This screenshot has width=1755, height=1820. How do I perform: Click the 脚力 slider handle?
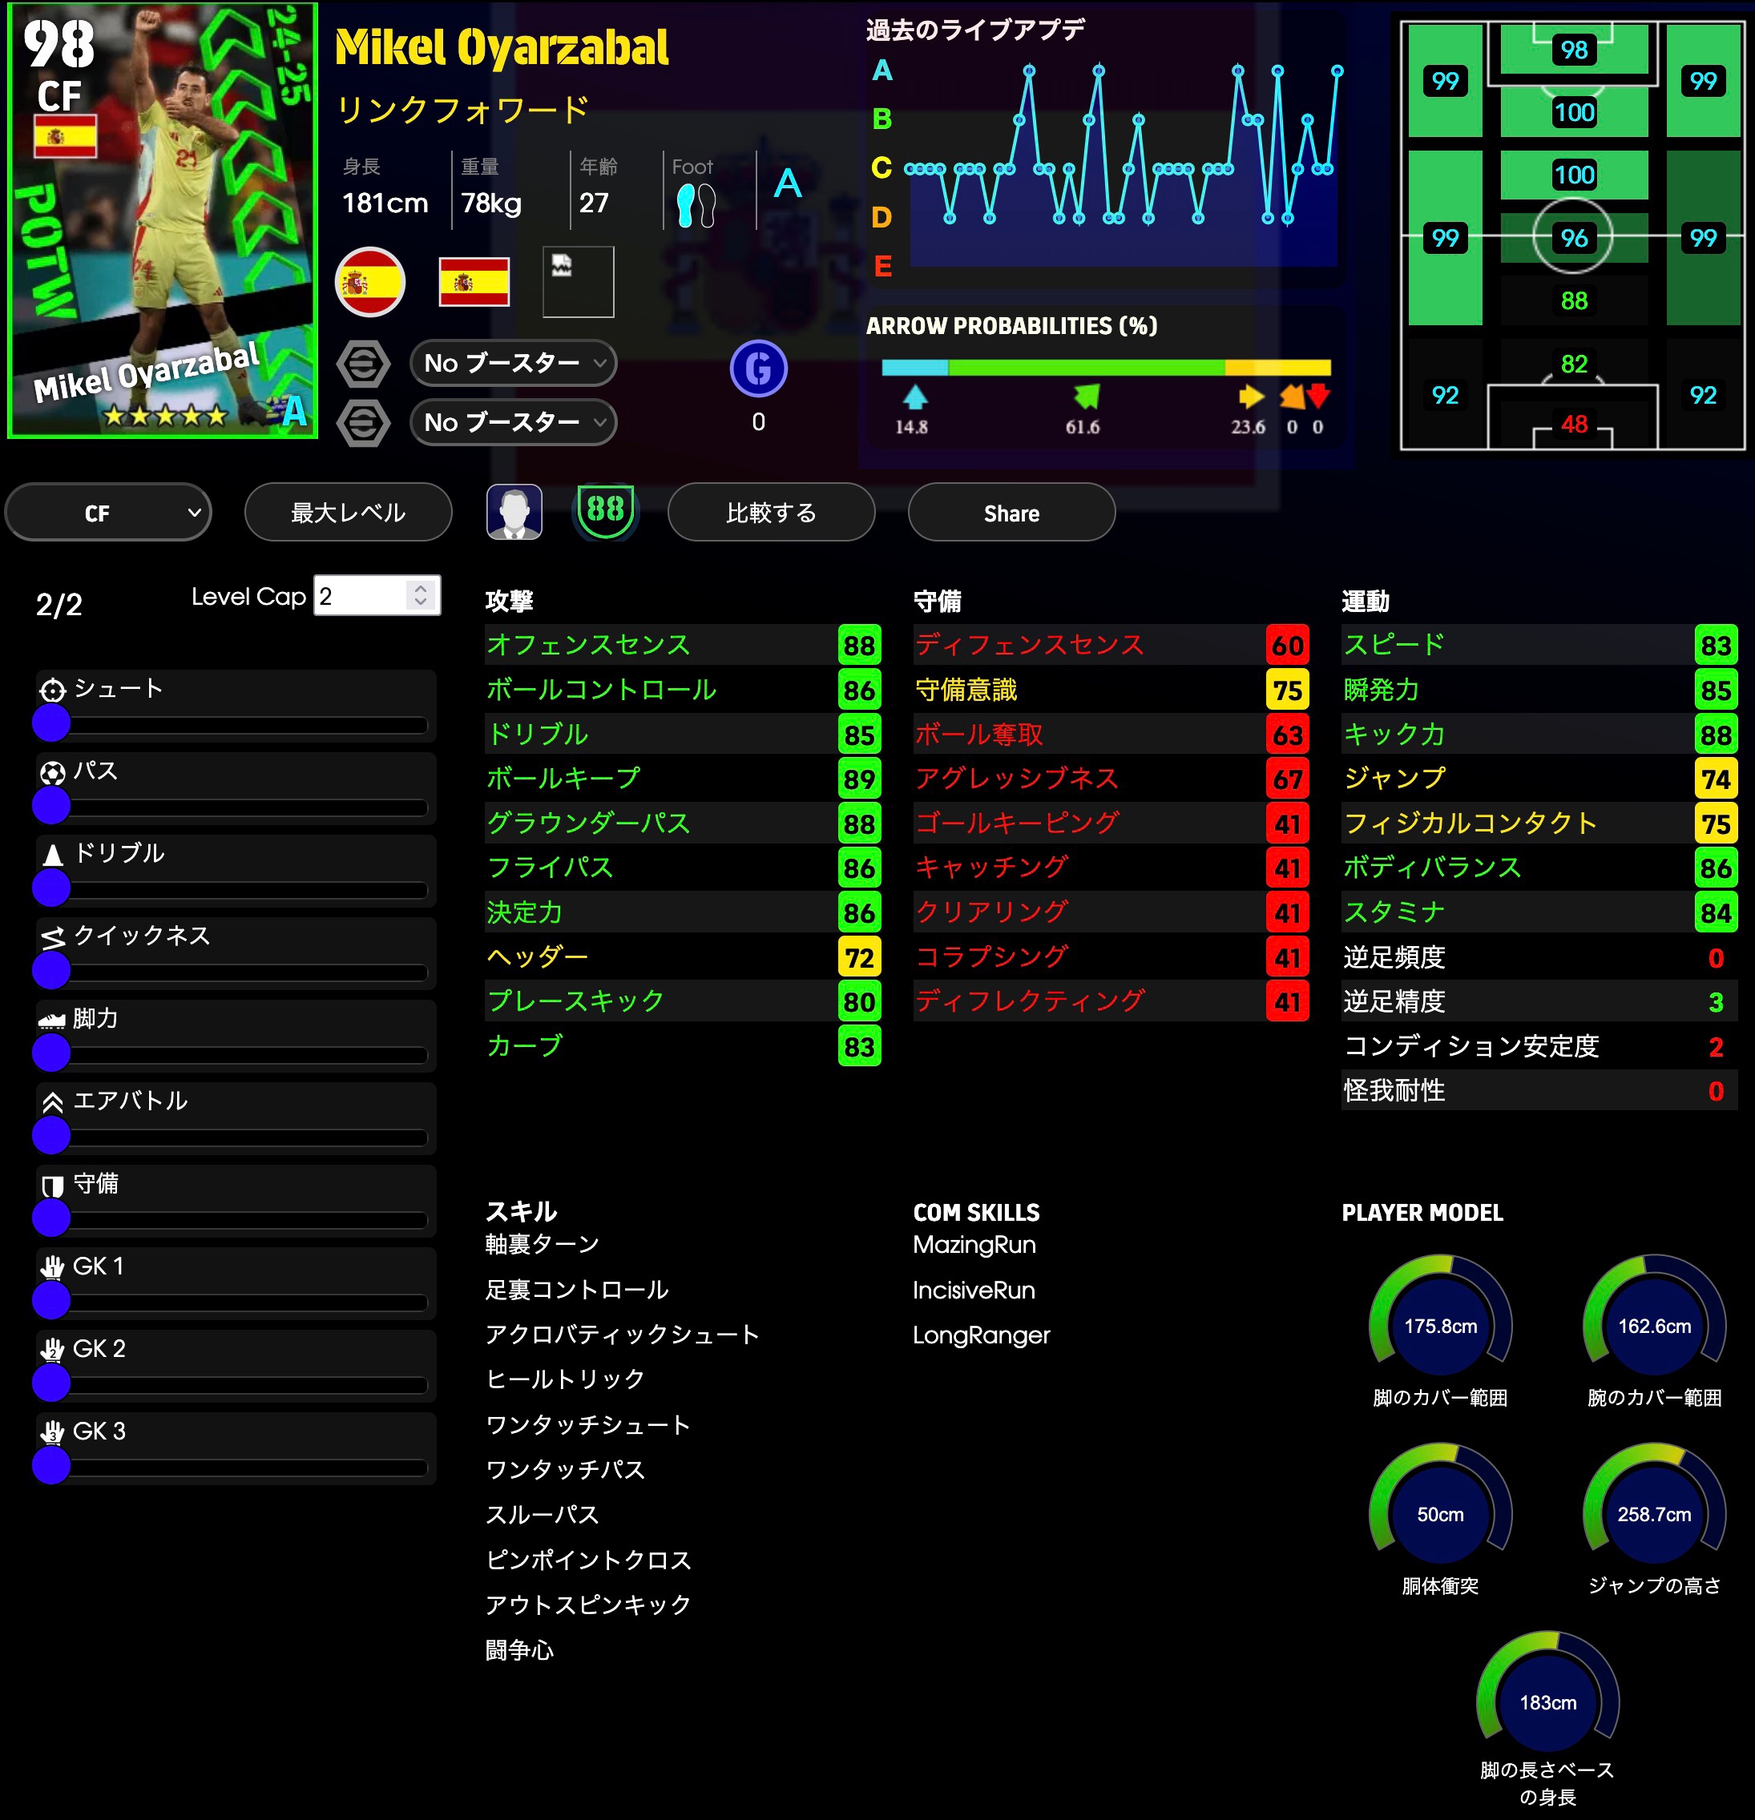(x=51, y=1053)
